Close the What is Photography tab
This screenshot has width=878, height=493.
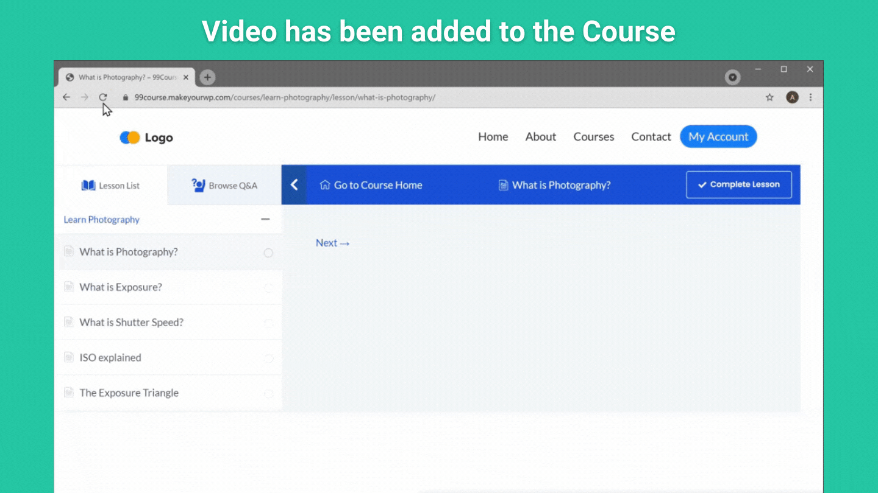point(186,77)
